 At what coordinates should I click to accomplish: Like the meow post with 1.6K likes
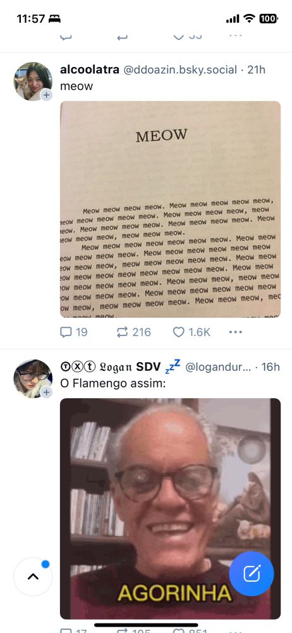(x=192, y=332)
